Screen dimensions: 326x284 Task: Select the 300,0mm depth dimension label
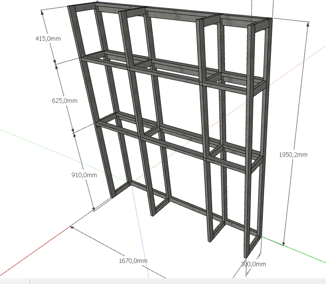point(253,264)
